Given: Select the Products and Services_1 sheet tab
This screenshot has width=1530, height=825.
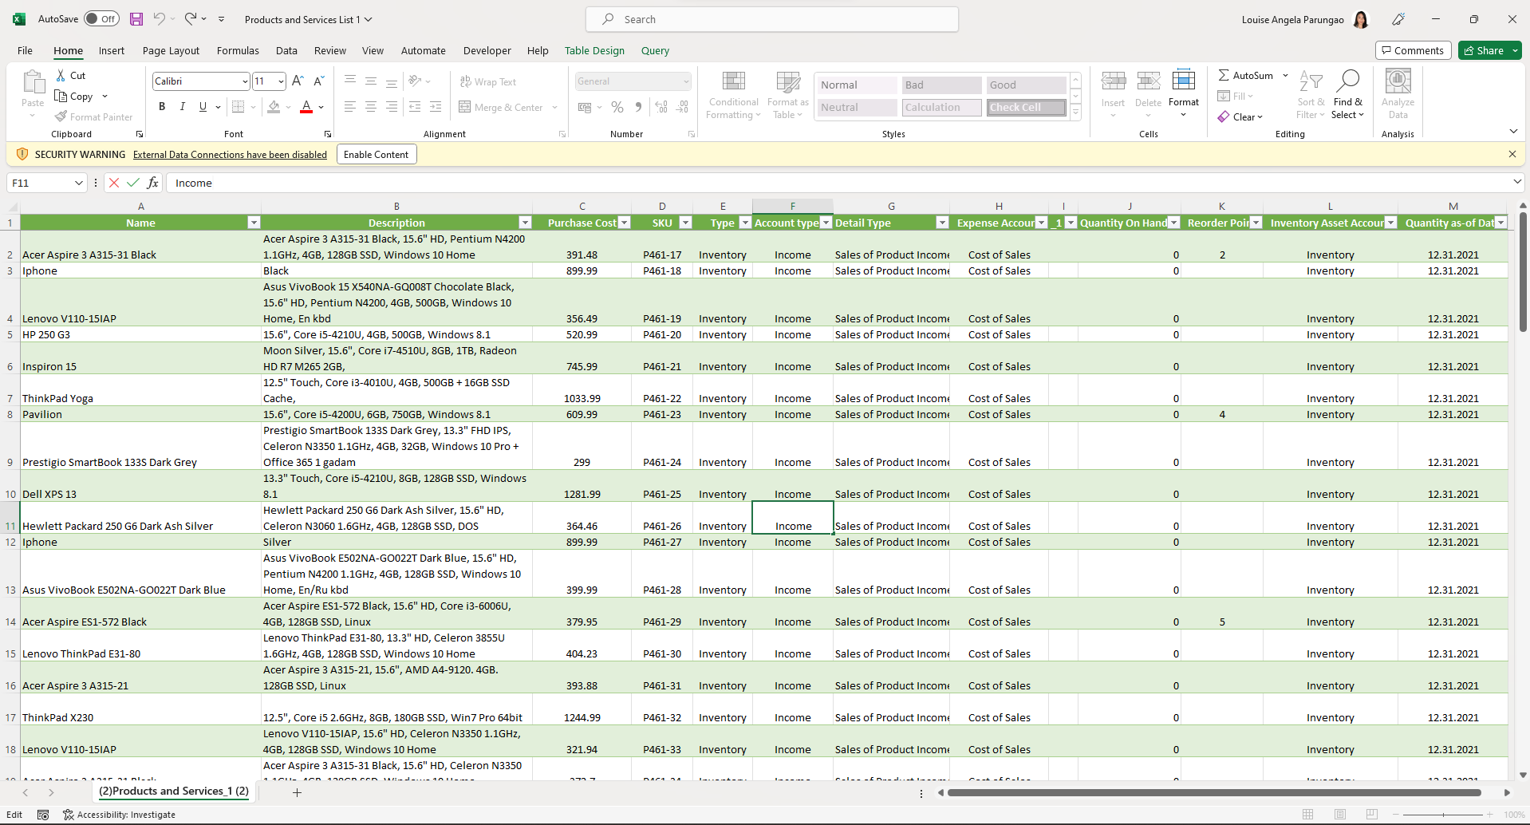Looking at the screenshot, I should (173, 791).
